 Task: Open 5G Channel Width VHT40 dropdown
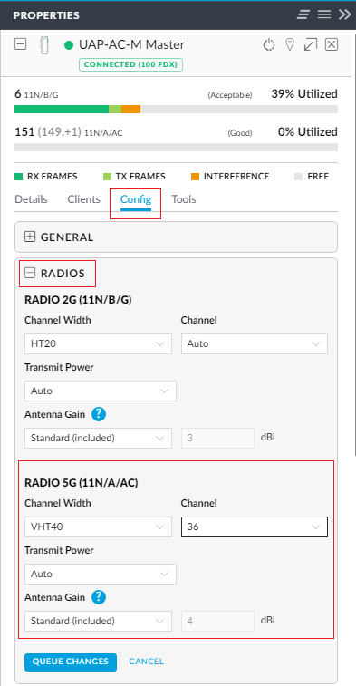98,527
